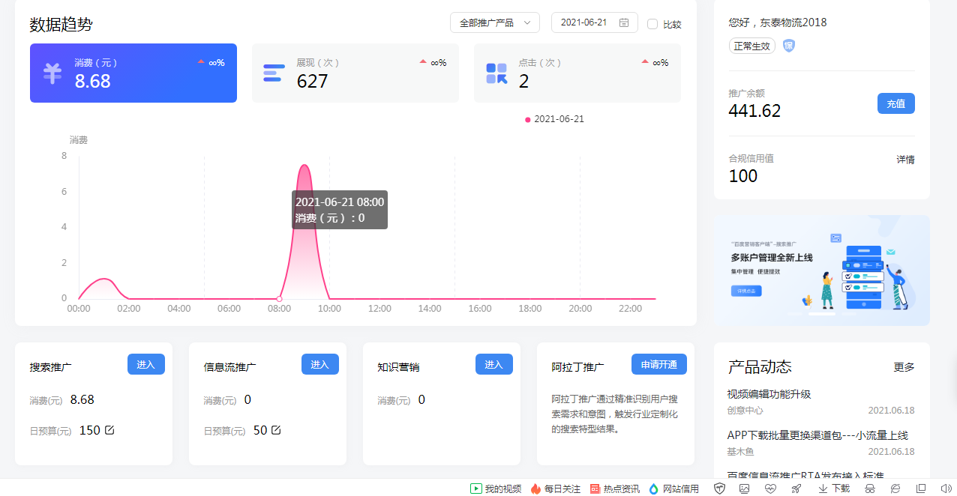
Task: Click 进入 button for 搜索推广
Action: (146, 364)
